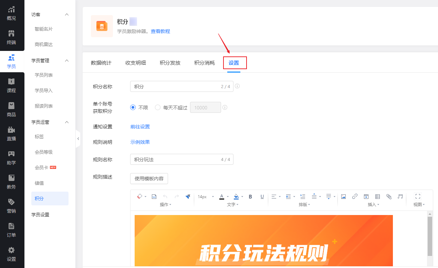Collapse the 访客 sidebar group
438x268 pixels.
[67, 14]
